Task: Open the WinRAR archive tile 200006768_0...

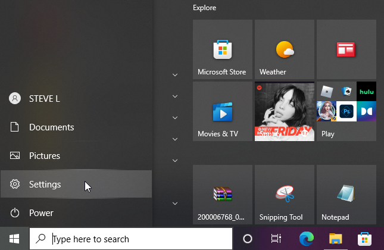Action: [x=223, y=195]
